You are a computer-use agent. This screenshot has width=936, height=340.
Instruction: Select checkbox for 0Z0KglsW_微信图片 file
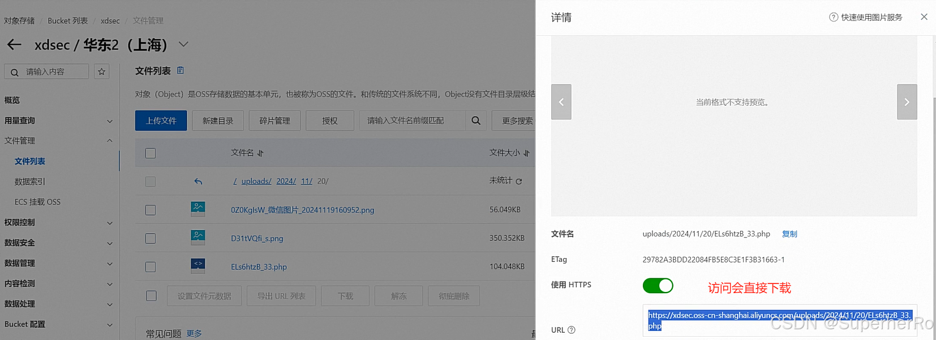151,210
